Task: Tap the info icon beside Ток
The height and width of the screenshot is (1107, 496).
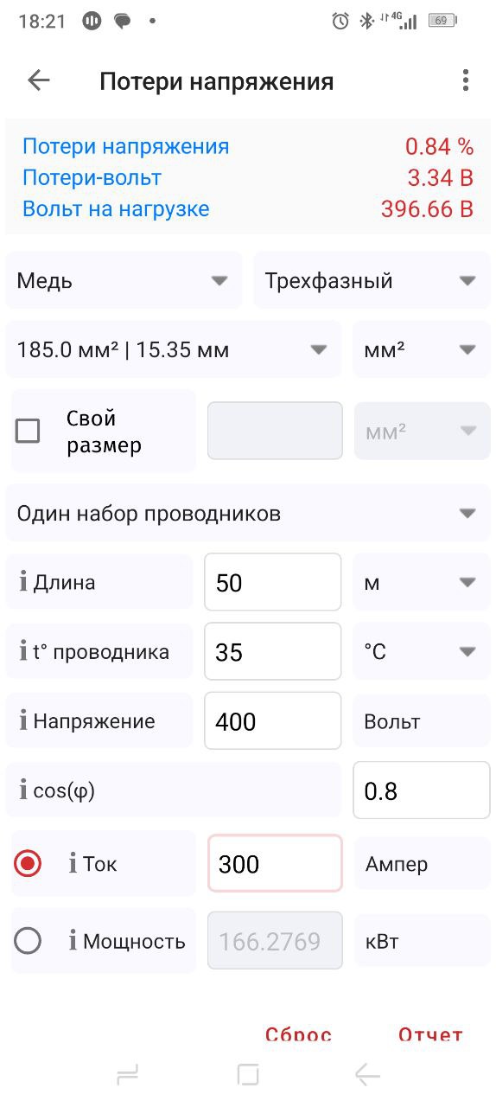Action: point(73,863)
